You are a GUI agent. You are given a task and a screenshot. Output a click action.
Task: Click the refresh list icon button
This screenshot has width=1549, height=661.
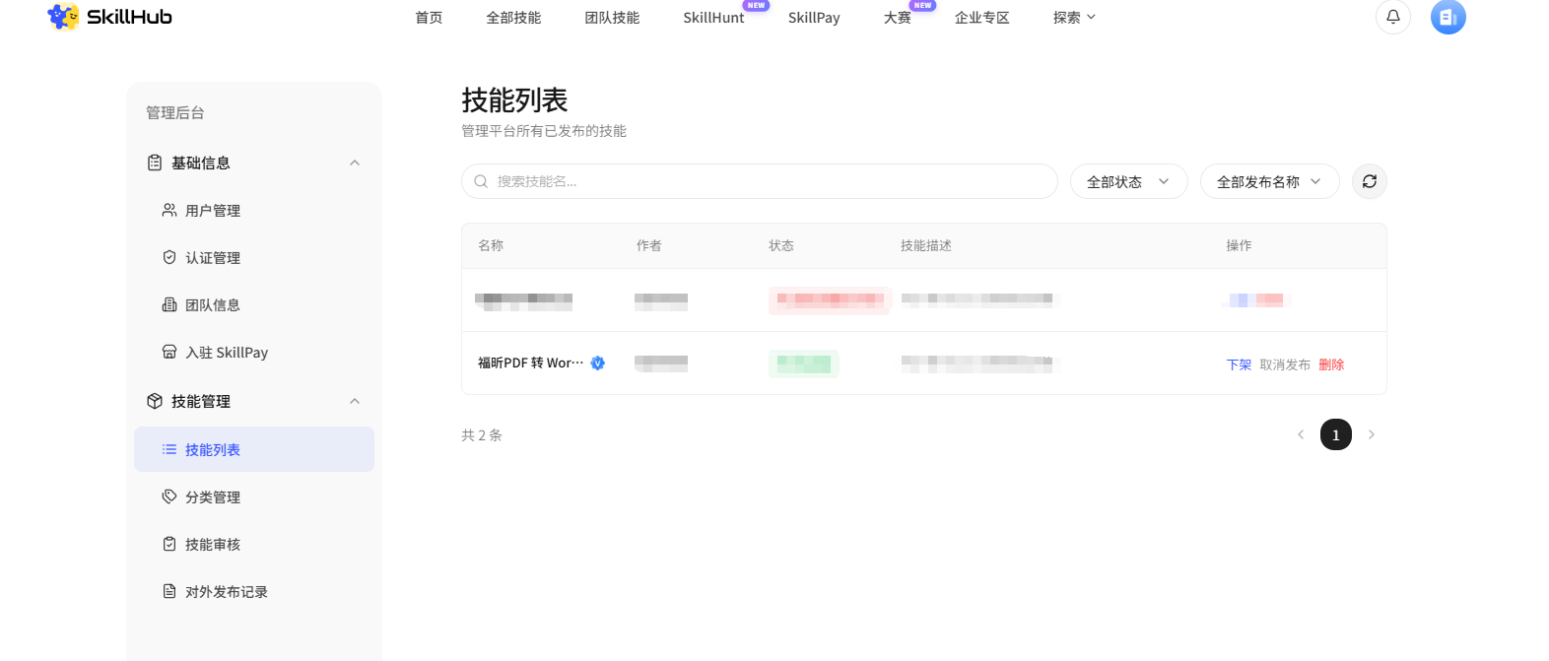1370,181
